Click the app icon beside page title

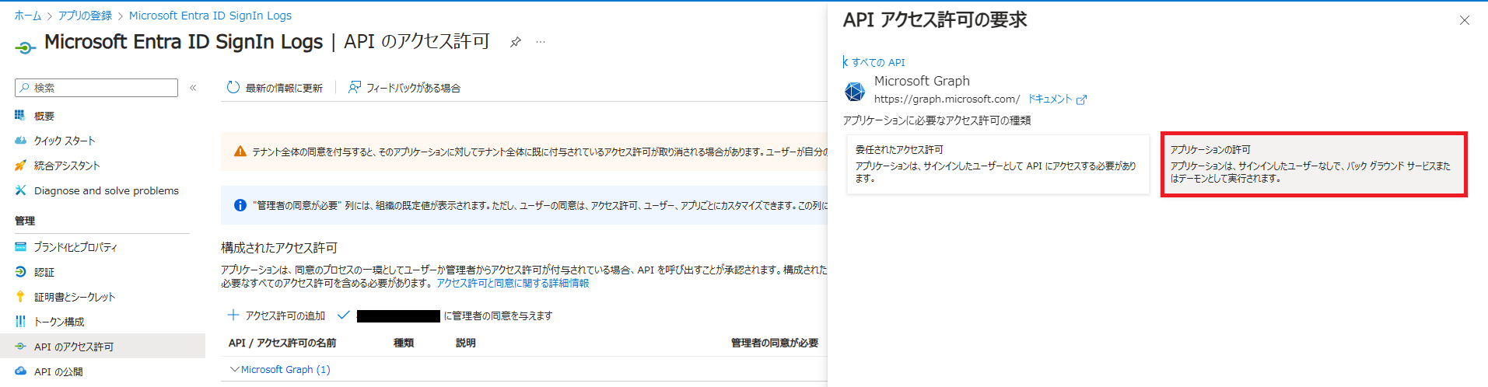25,47
